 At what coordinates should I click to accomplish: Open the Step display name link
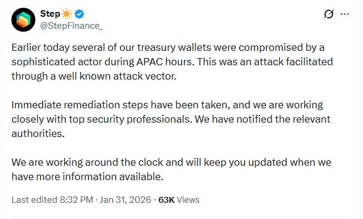tap(50, 14)
